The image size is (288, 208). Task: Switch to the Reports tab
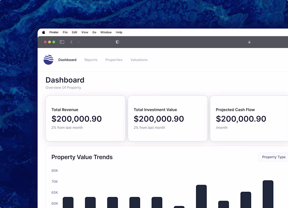click(x=91, y=60)
